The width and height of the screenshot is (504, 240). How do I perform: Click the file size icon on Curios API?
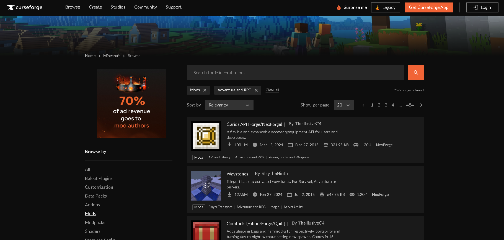(x=326, y=145)
